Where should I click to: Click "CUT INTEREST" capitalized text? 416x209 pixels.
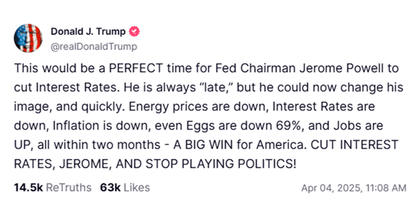[354, 145]
